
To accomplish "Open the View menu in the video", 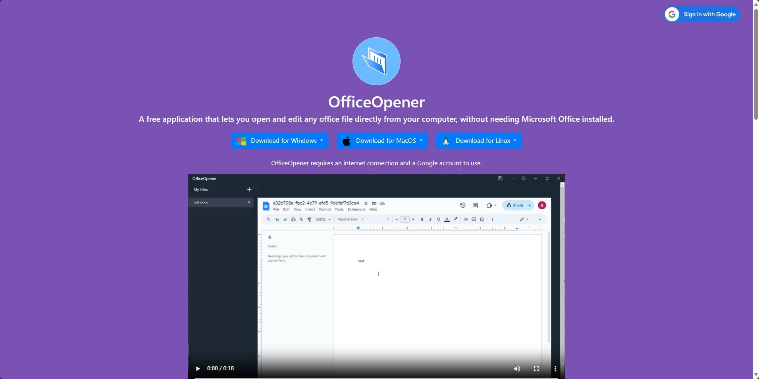I will tap(297, 209).
